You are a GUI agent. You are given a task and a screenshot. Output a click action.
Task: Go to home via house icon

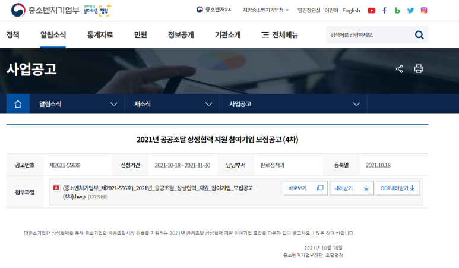pyautogui.click(x=18, y=104)
